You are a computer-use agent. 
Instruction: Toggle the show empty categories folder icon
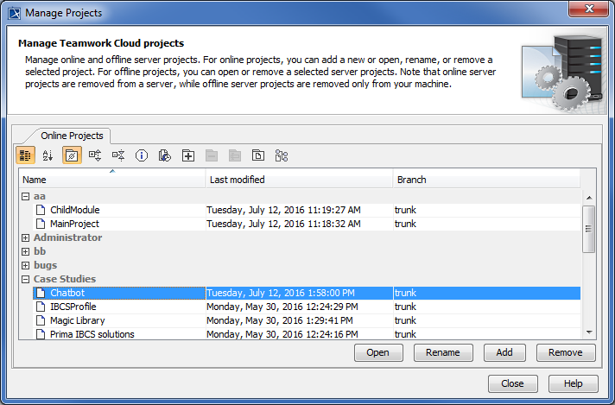(x=72, y=155)
